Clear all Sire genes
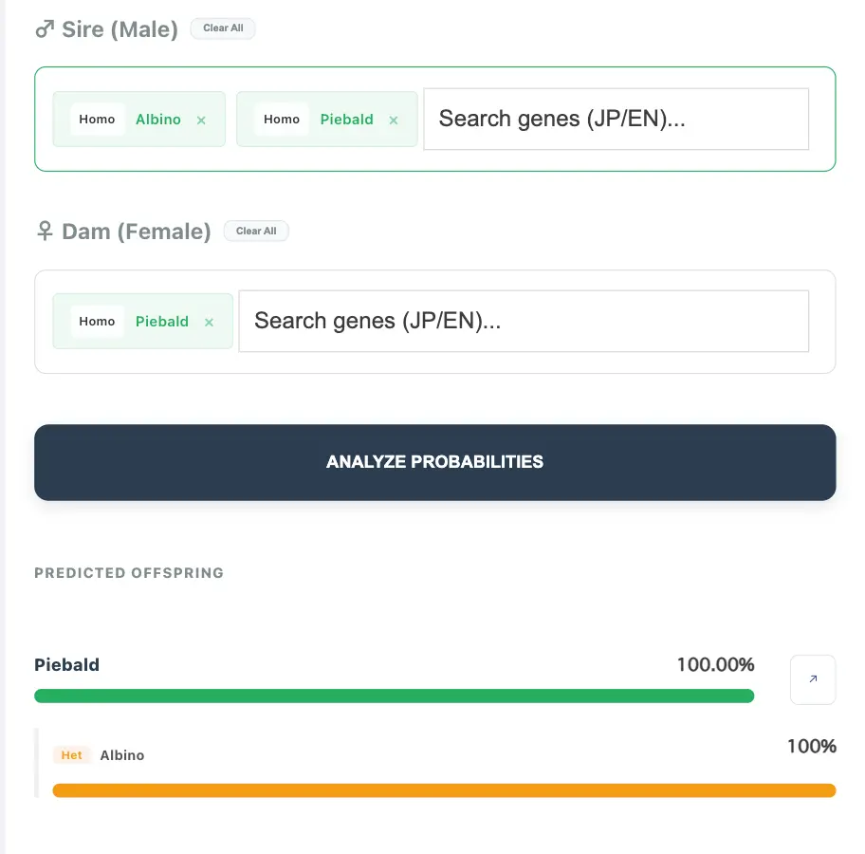This screenshot has height=854, width=865. 223,28
